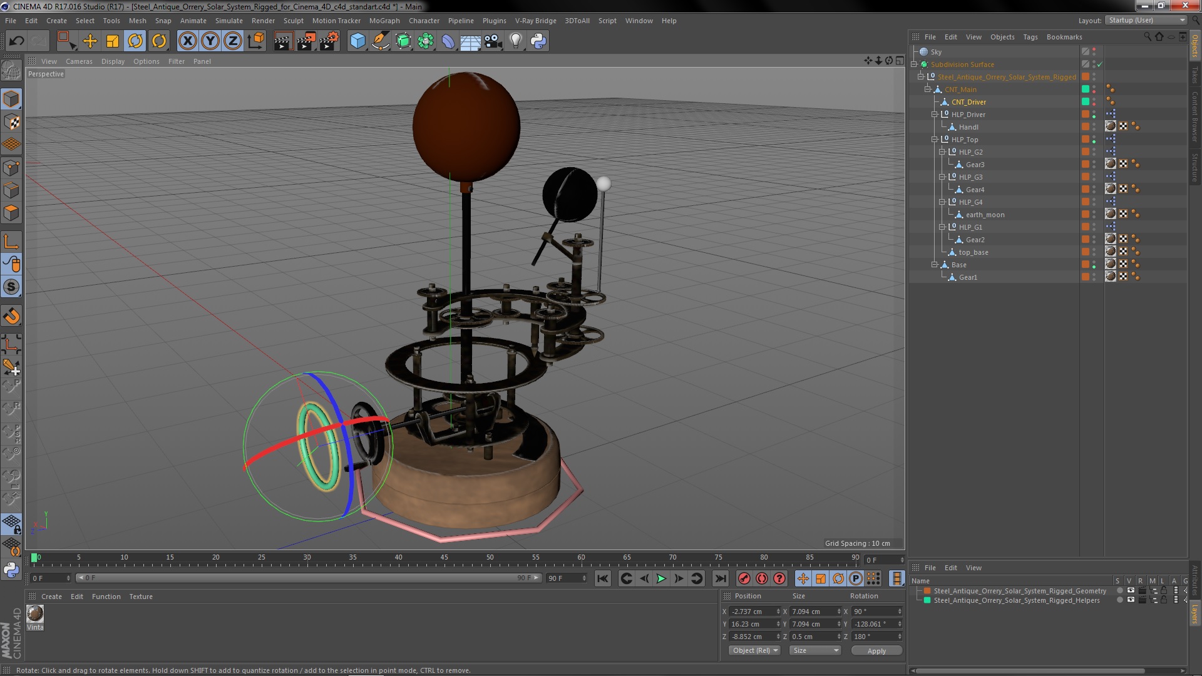Toggle the coordinate system icon

coord(256,41)
